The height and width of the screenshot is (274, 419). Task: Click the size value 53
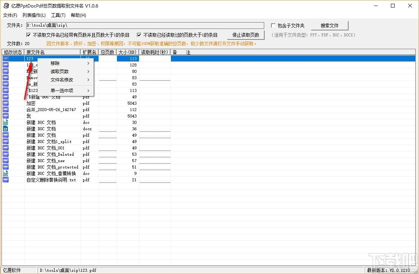click(135, 154)
